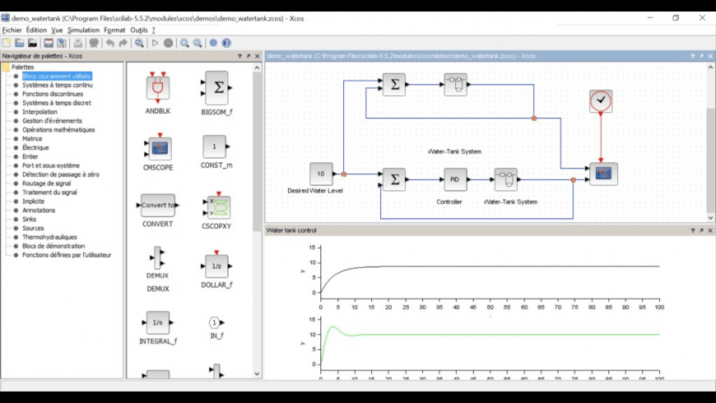Click the New diagram toolbar icon
The height and width of the screenshot is (403, 716).
(x=7, y=43)
